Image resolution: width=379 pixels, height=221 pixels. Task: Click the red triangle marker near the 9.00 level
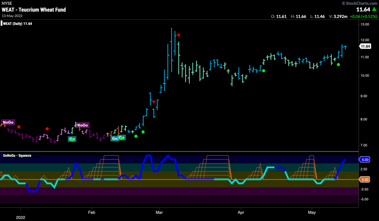coord(154,102)
